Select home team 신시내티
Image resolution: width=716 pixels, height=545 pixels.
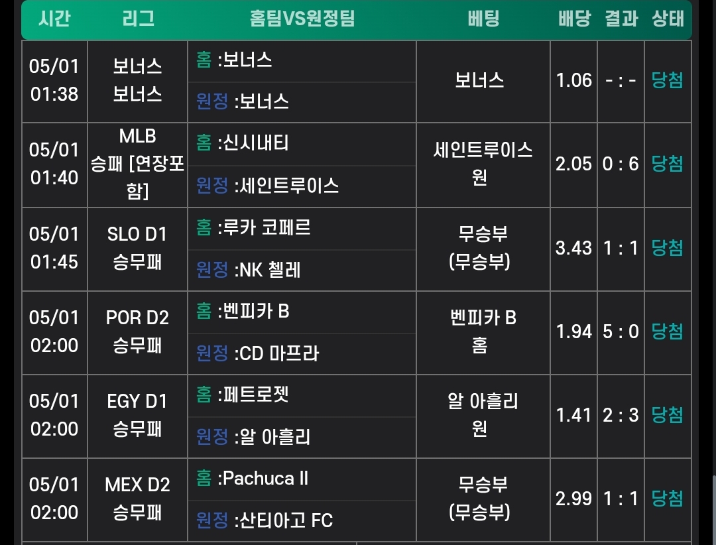point(253,143)
